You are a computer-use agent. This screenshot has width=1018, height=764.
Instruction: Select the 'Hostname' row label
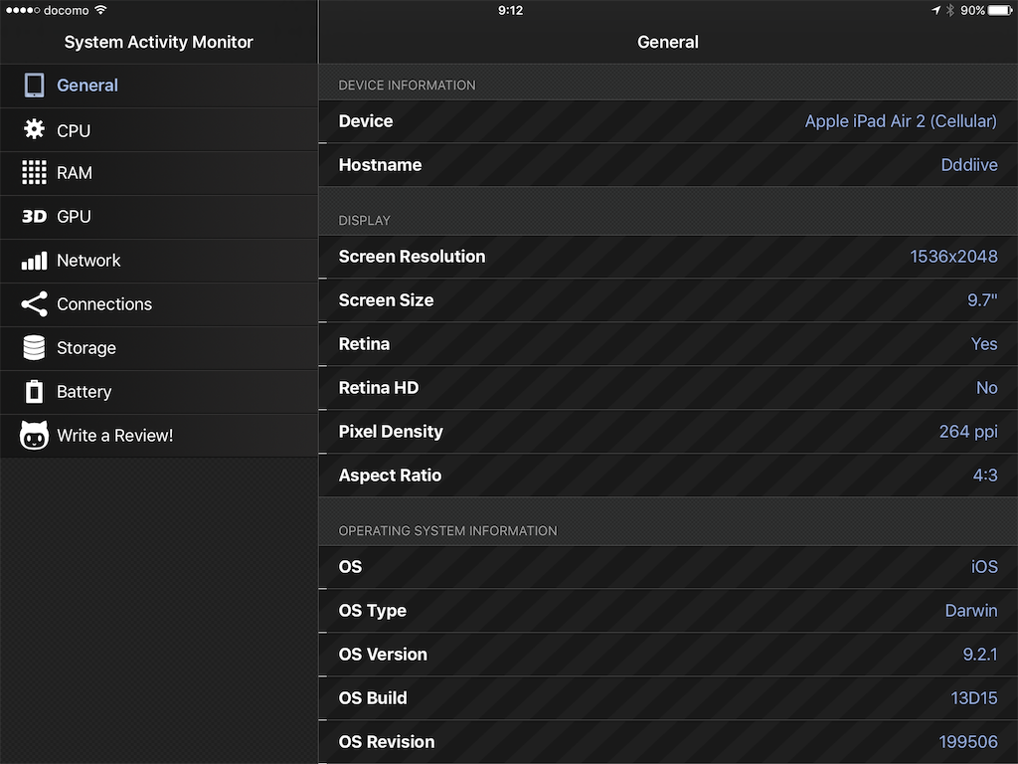380,165
